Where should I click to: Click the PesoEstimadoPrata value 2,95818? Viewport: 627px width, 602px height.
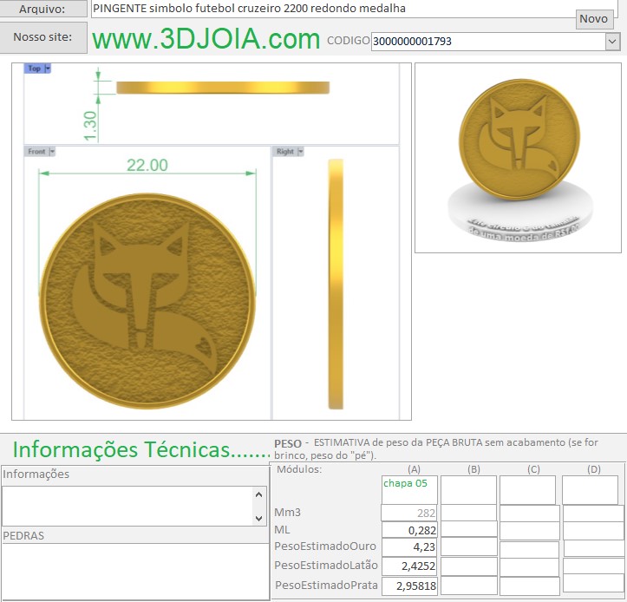point(409,586)
